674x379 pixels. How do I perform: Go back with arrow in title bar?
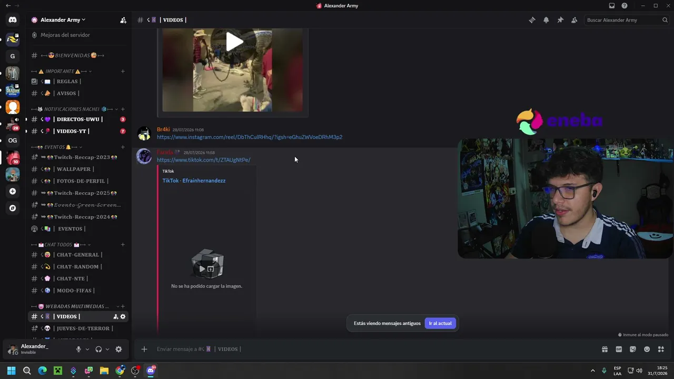pyautogui.click(x=8, y=6)
